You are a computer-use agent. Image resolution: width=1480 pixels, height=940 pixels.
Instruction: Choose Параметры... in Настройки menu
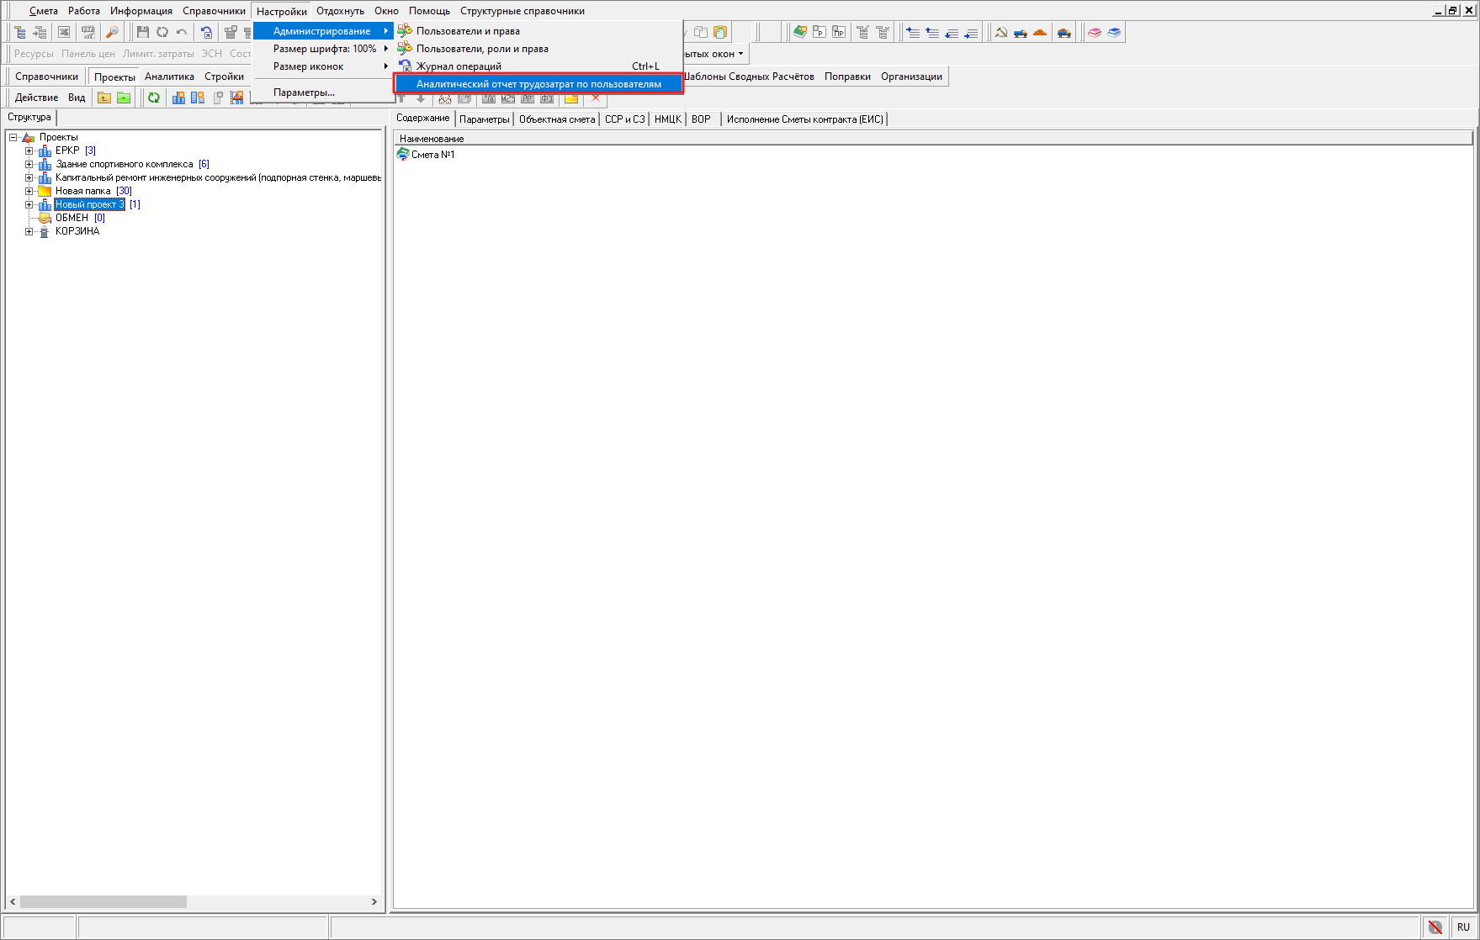pyautogui.click(x=304, y=92)
